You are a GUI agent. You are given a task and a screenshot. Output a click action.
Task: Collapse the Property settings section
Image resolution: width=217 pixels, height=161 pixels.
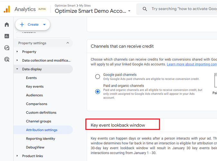(68, 43)
